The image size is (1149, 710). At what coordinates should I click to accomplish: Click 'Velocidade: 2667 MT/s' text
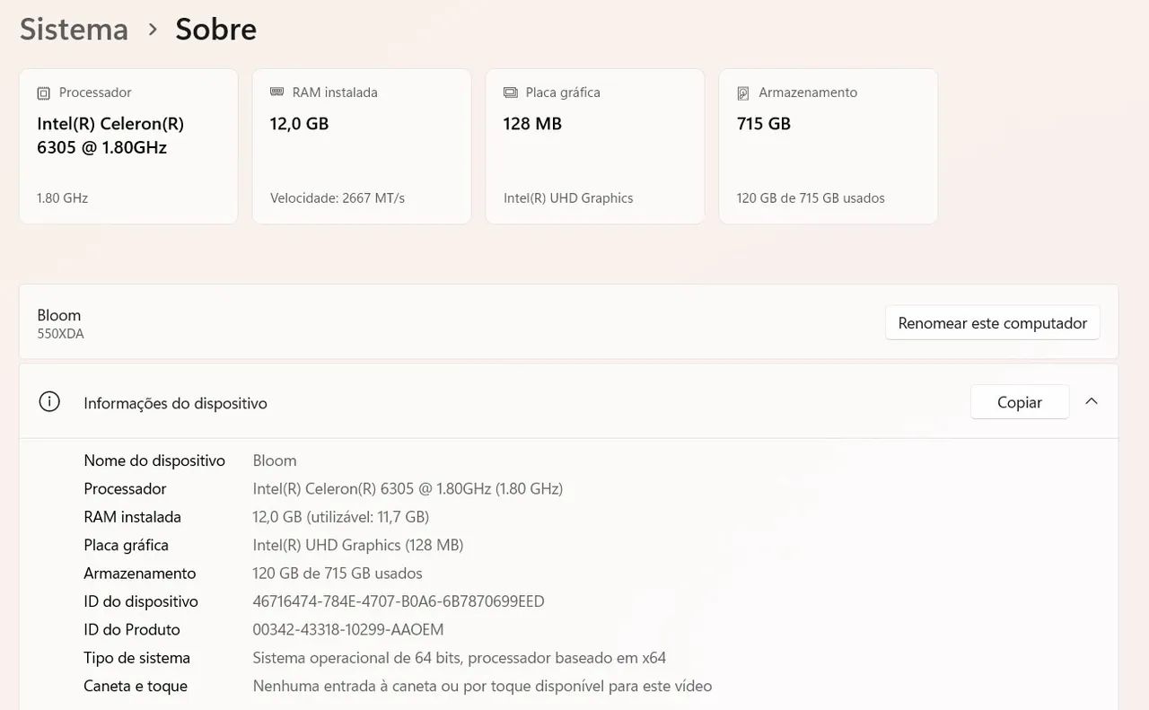click(338, 198)
